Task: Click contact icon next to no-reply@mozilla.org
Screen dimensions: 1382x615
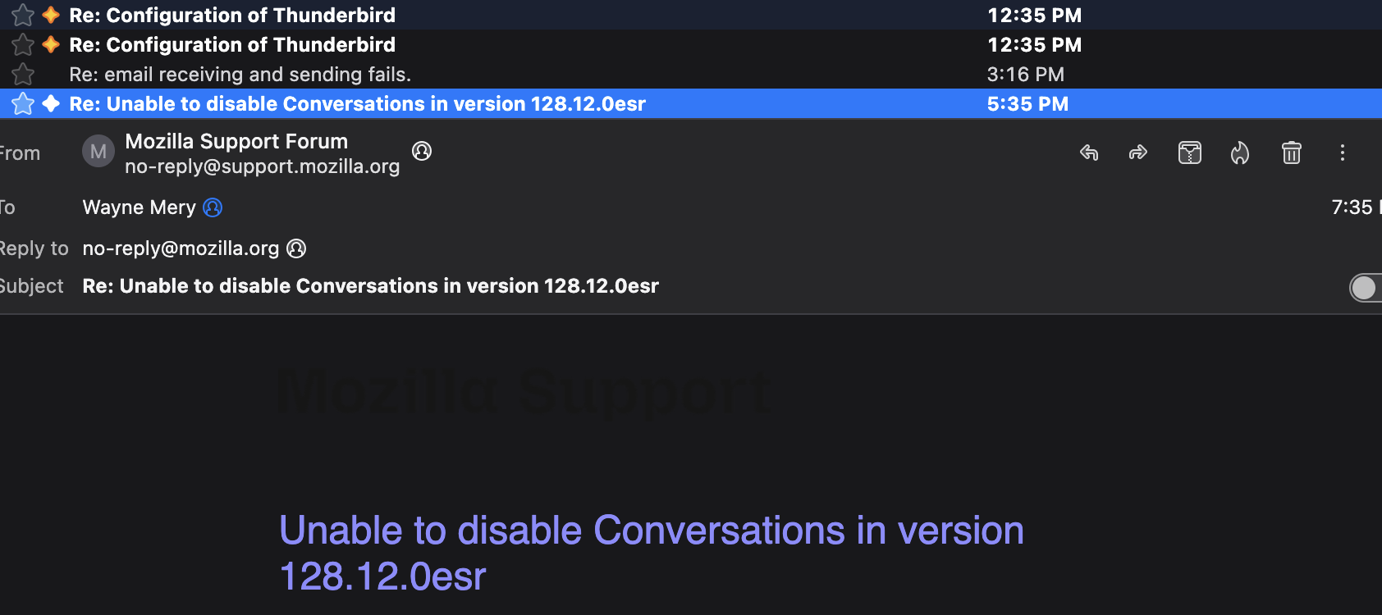Action: click(x=296, y=248)
